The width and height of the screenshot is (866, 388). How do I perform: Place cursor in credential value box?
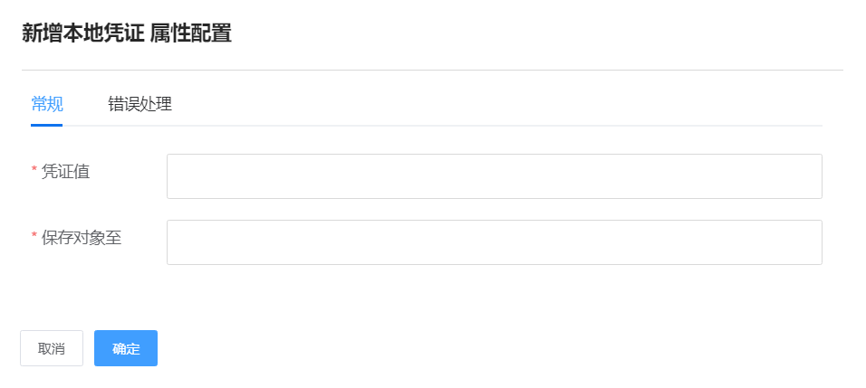(494, 176)
